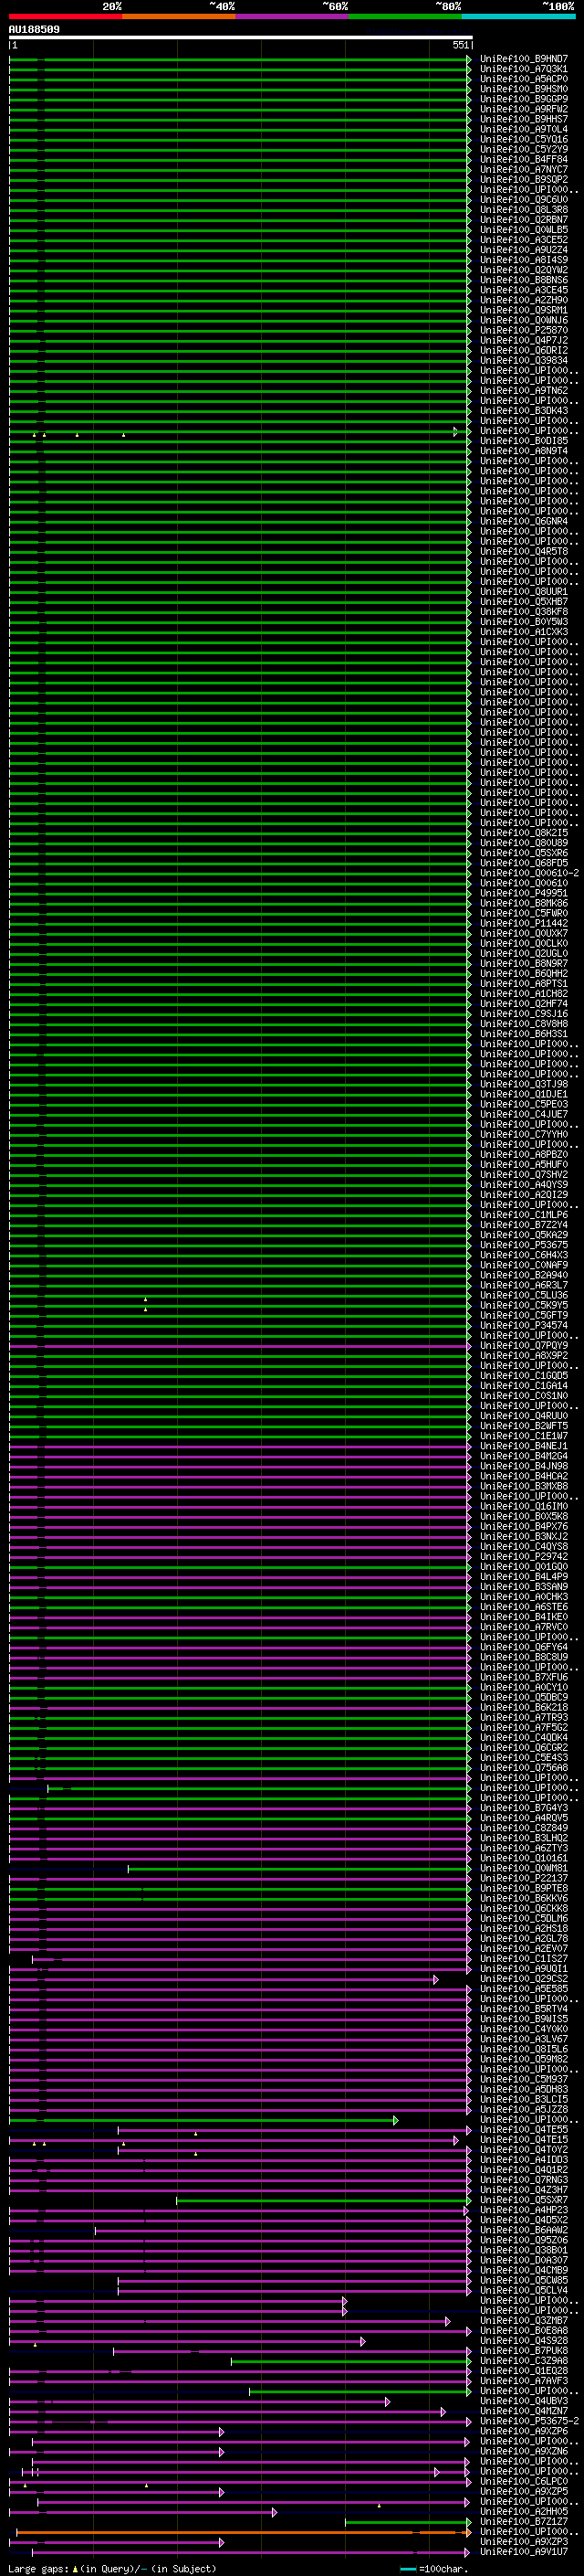This screenshot has height=2576, width=584.
Task: Click hit label UniRef100_B4FF84
Action: point(523,159)
